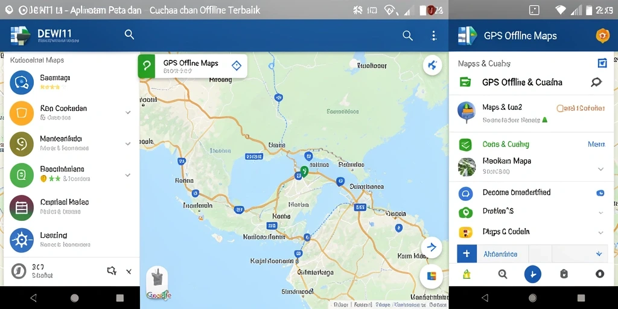This screenshot has height=309, width=618.
Task: Select the Laeatiing list item
Action: click(71, 240)
